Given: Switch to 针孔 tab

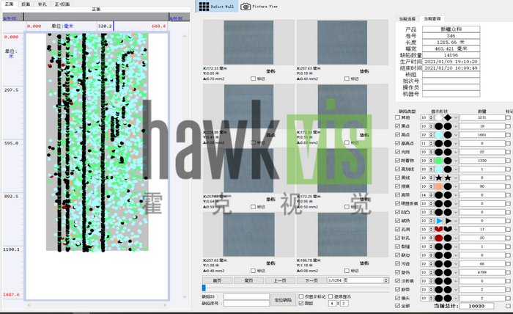Looking at the screenshot, I should click(x=43, y=4).
